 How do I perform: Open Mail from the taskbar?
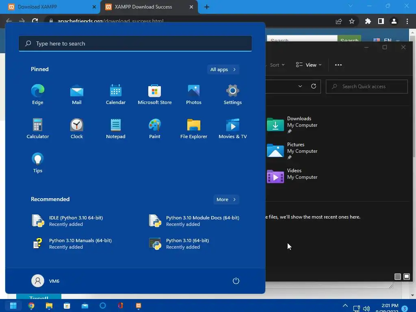[85, 305]
